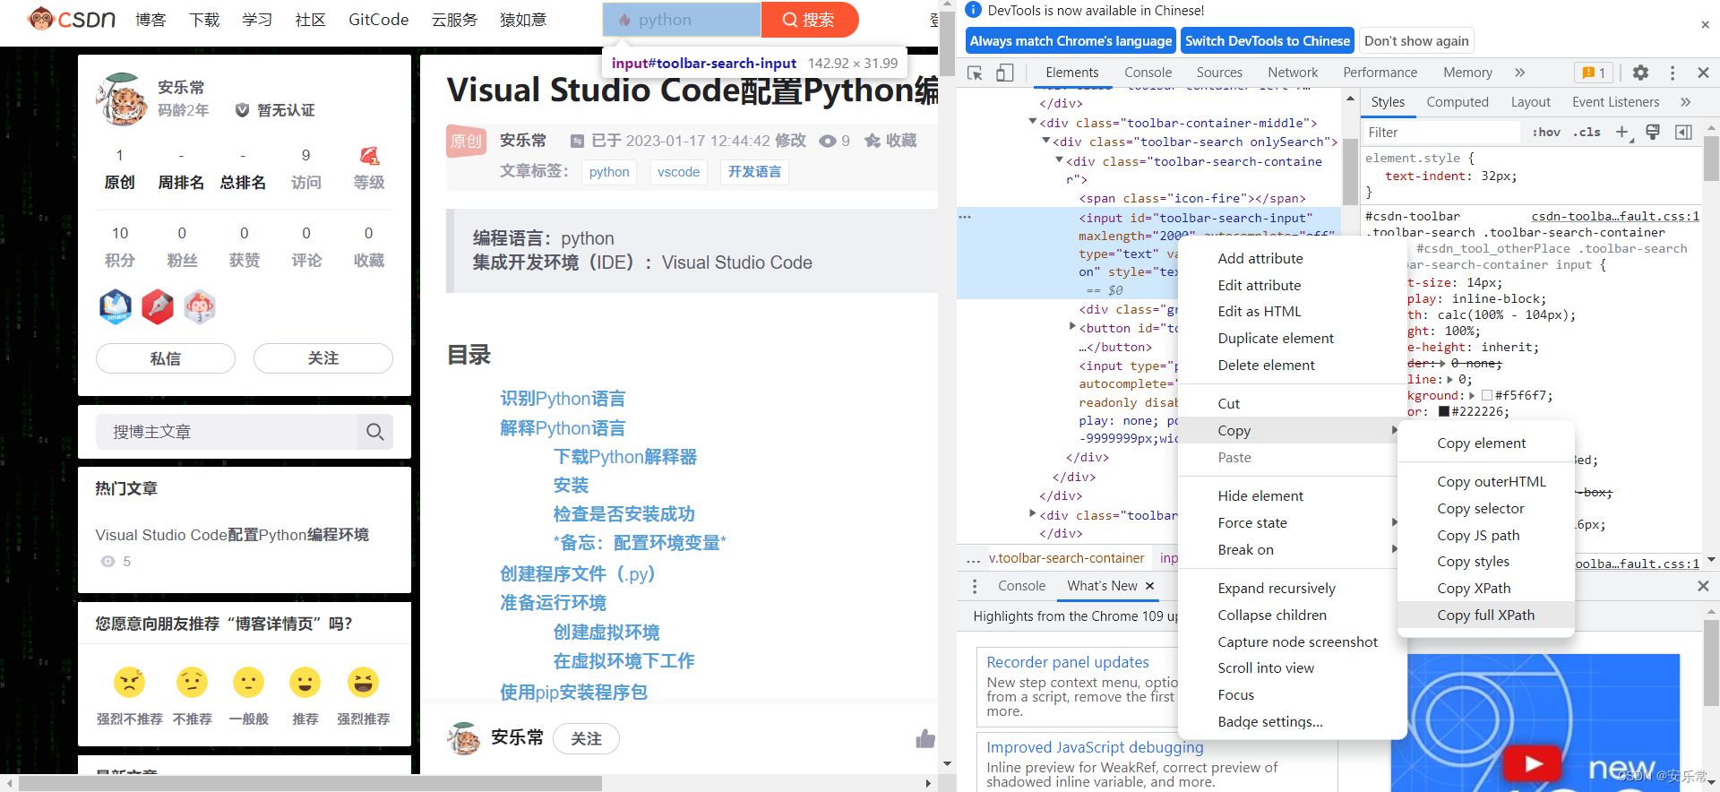Select the 一般般 neutral emoji rating

pyautogui.click(x=248, y=683)
